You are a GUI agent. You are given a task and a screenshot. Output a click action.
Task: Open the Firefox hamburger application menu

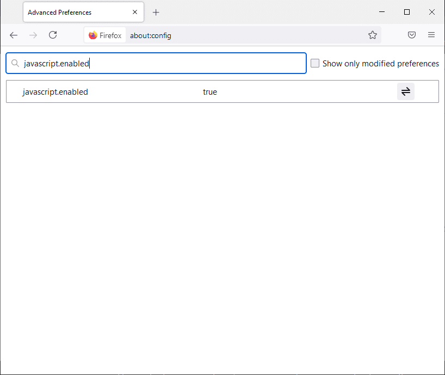click(x=431, y=35)
